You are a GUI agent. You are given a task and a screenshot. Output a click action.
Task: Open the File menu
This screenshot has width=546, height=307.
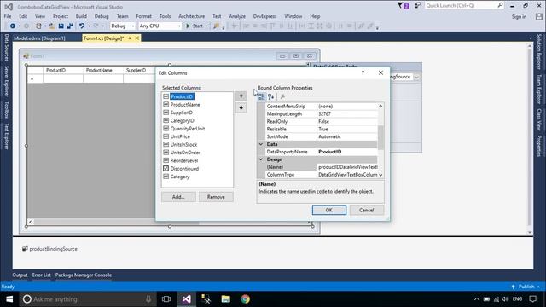8,16
